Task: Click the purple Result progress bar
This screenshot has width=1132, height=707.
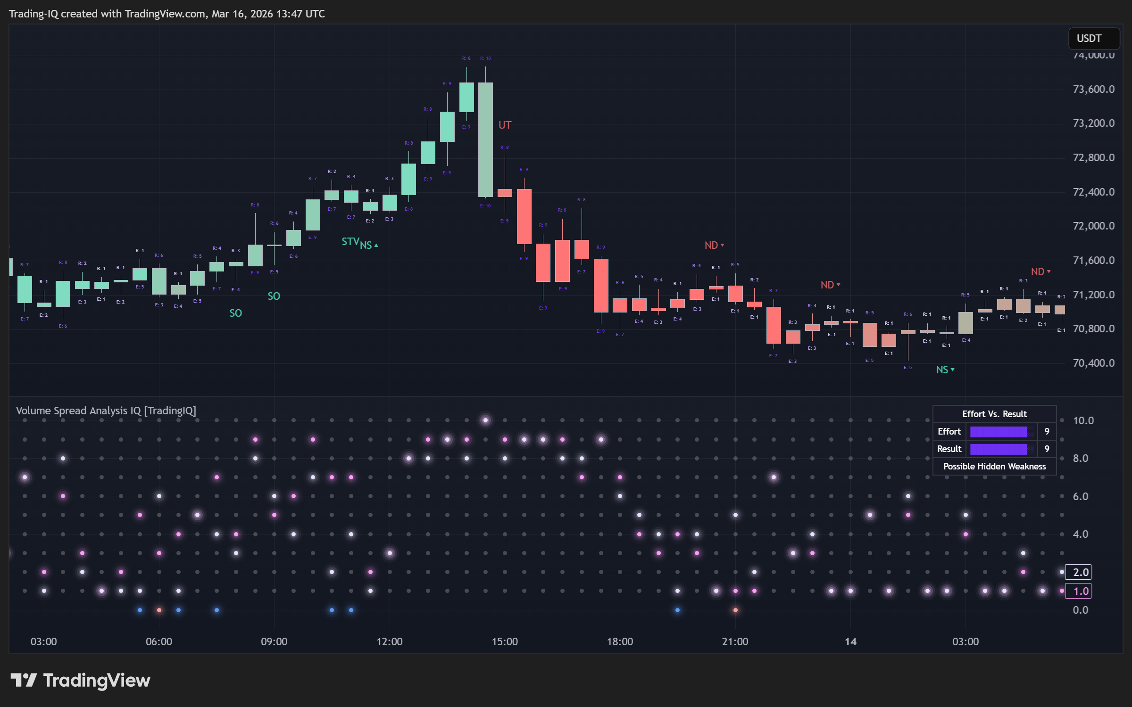Action: click(1001, 449)
